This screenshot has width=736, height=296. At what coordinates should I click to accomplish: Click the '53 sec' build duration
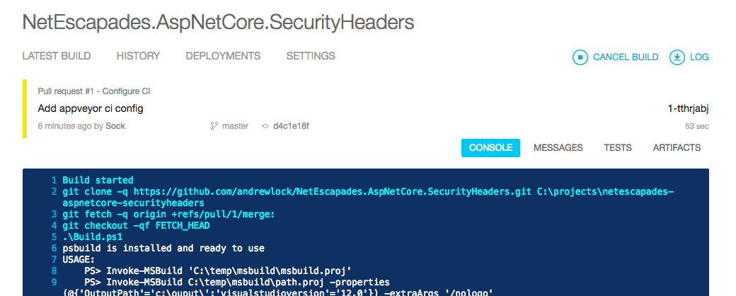pyautogui.click(x=697, y=126)
